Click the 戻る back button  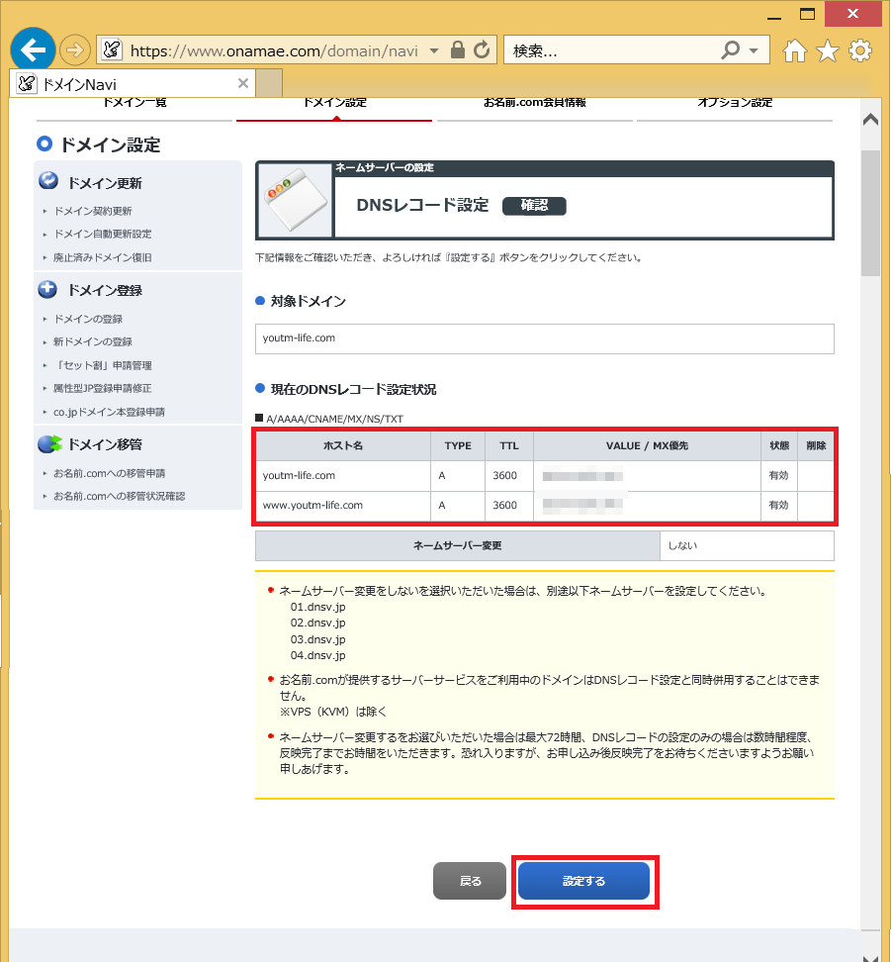click(x=470, y=881)
